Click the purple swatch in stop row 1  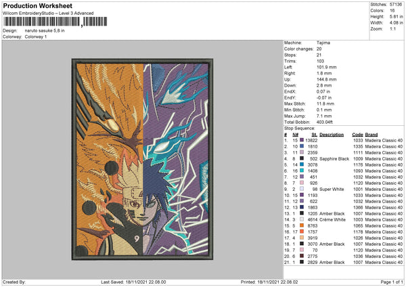(x=302, y=140)
